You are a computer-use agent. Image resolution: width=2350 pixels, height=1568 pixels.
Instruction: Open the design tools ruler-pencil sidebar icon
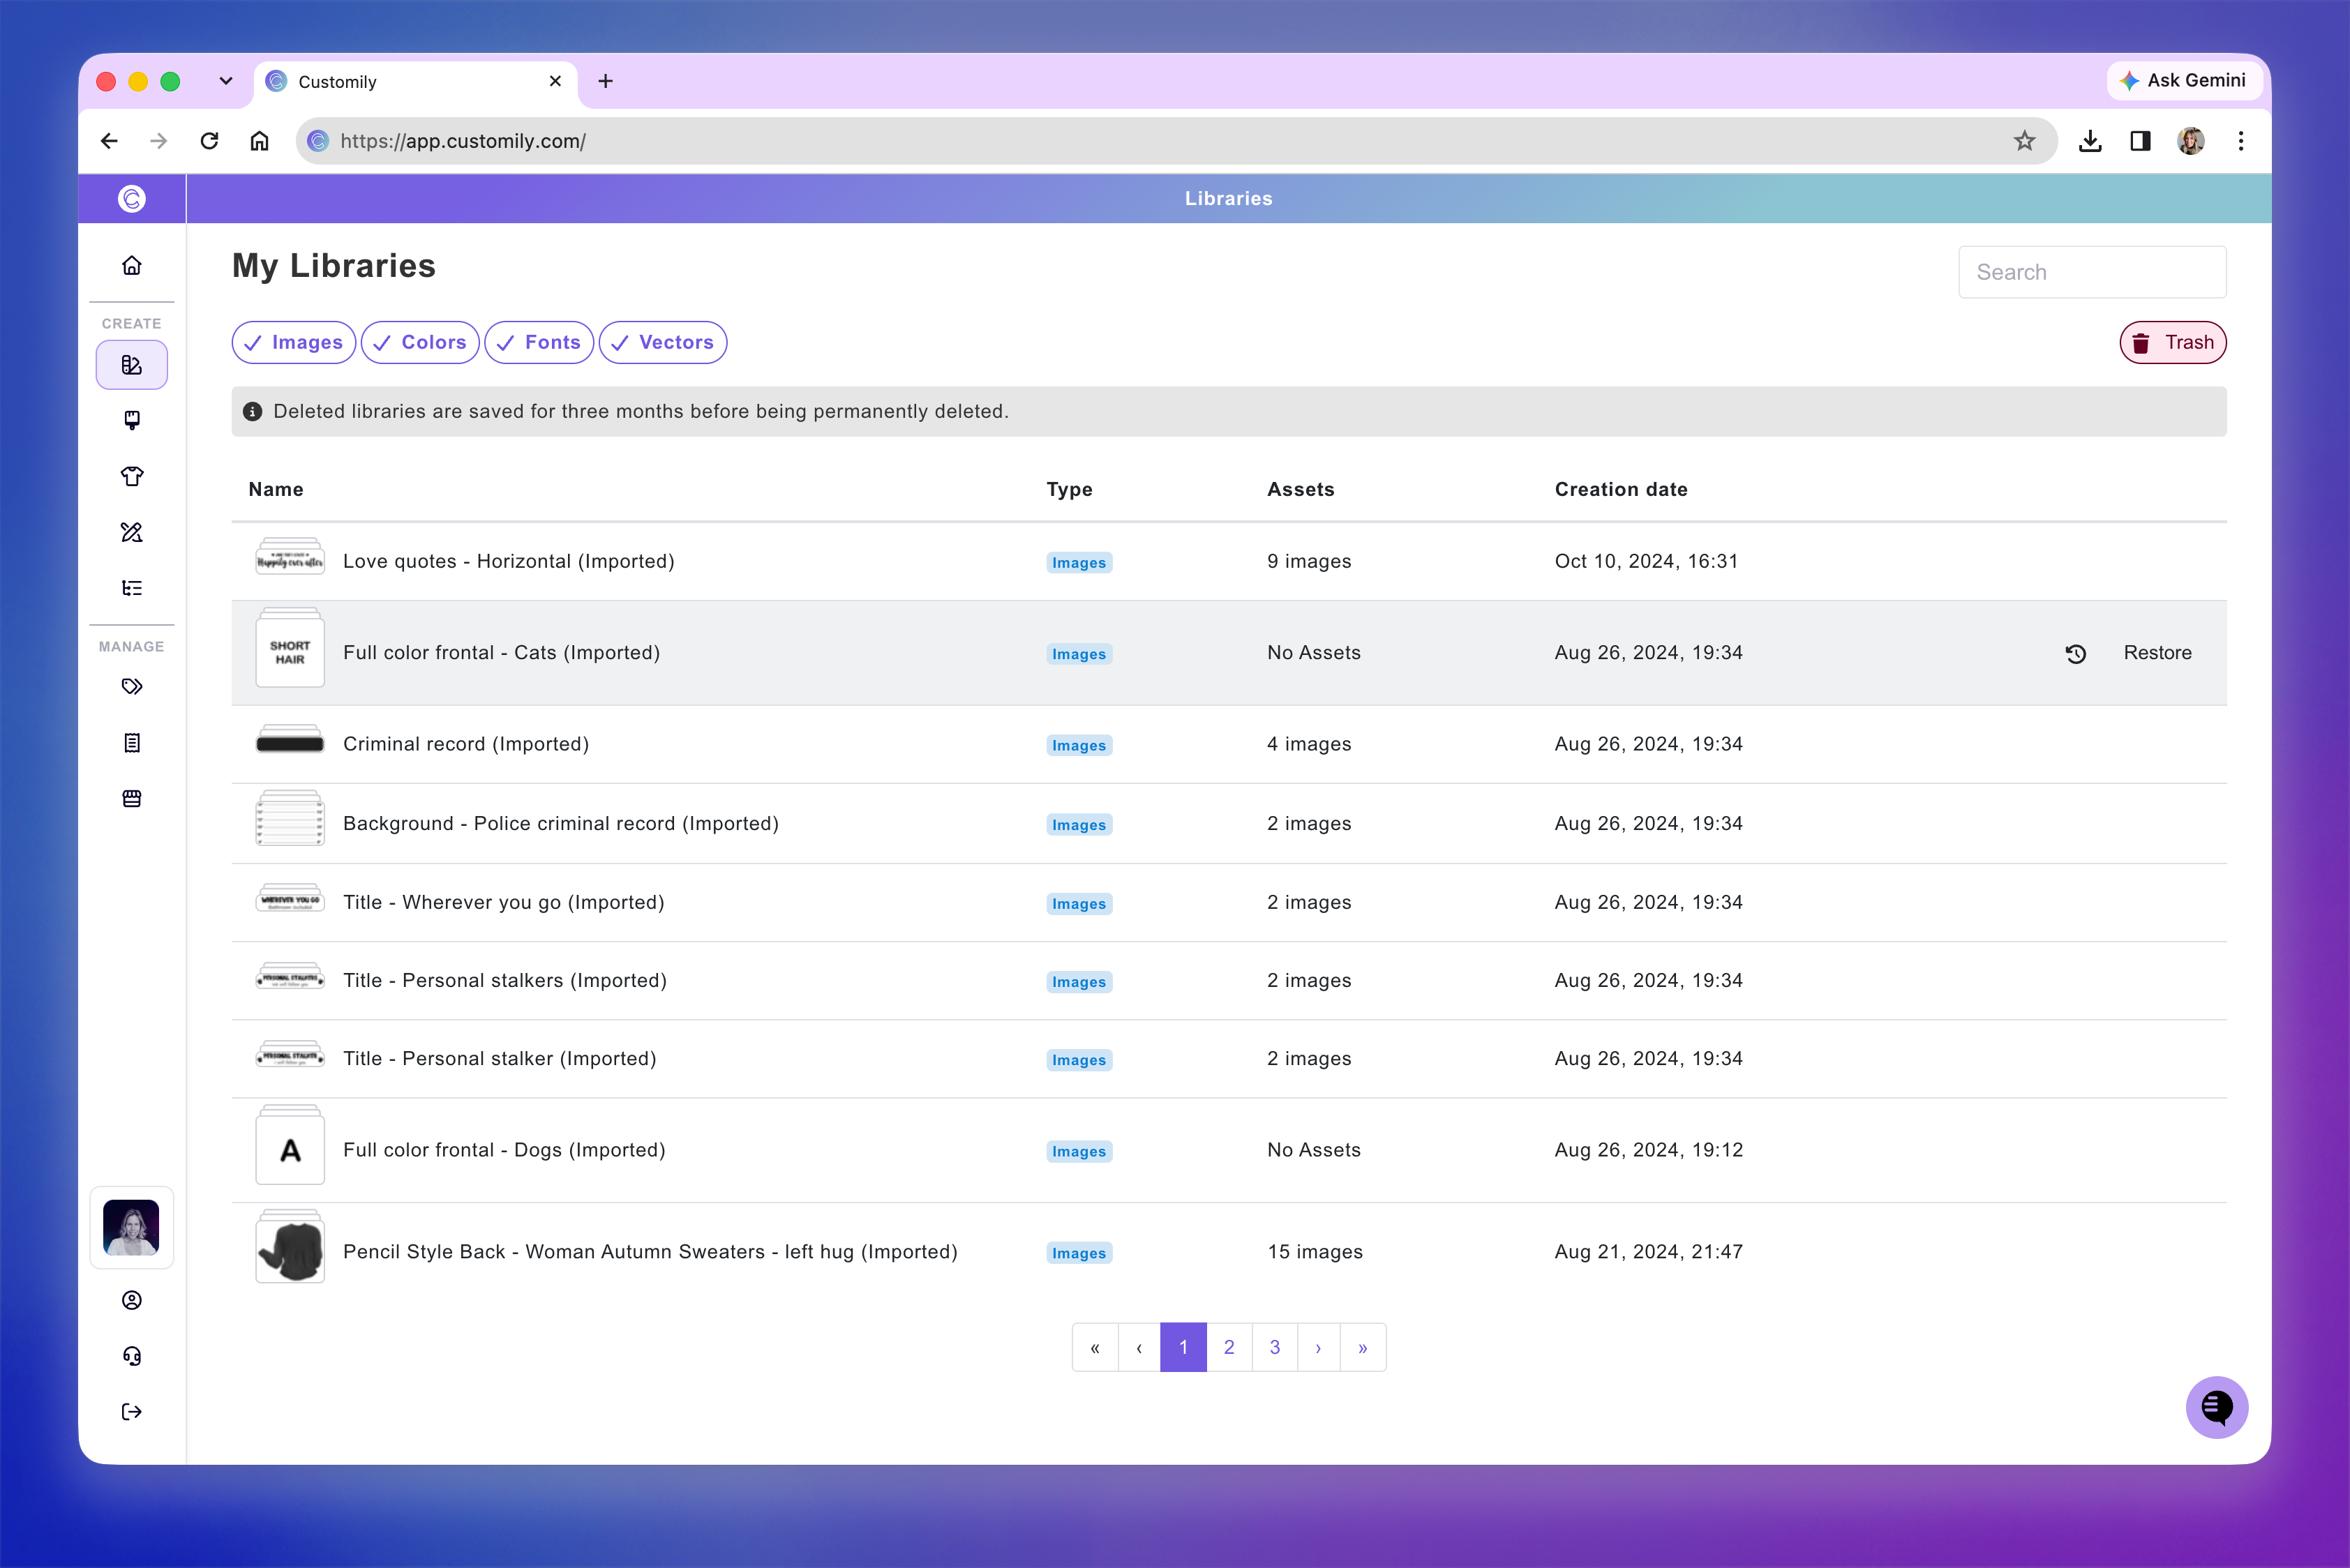point(131,532)
